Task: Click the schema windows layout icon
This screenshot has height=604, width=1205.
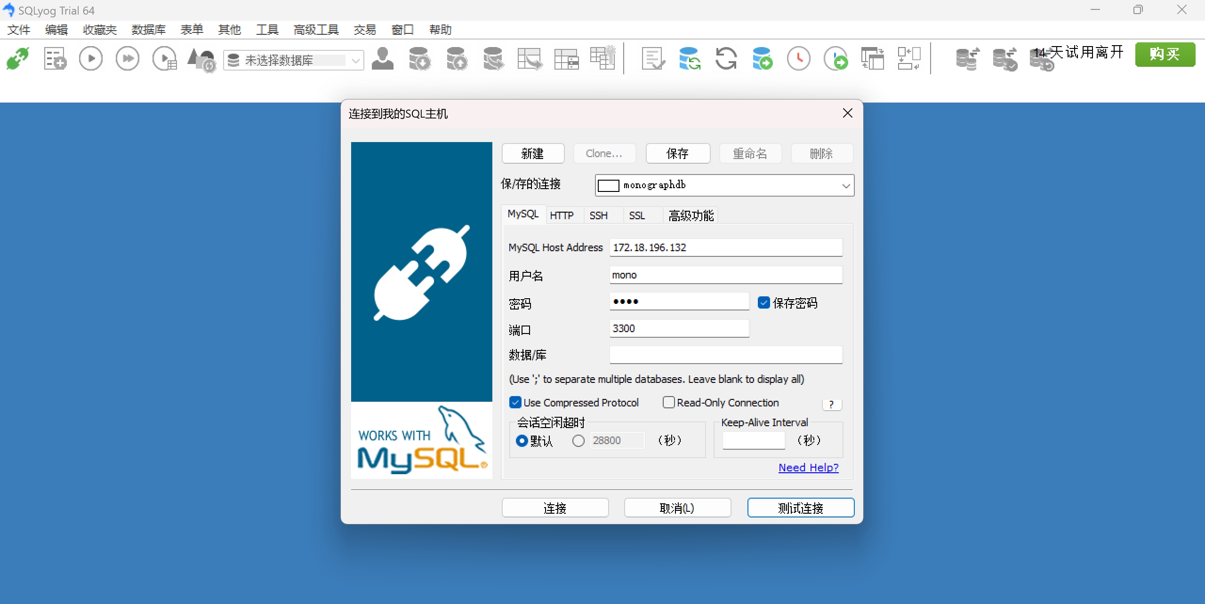Action: [x=872, y=59]
